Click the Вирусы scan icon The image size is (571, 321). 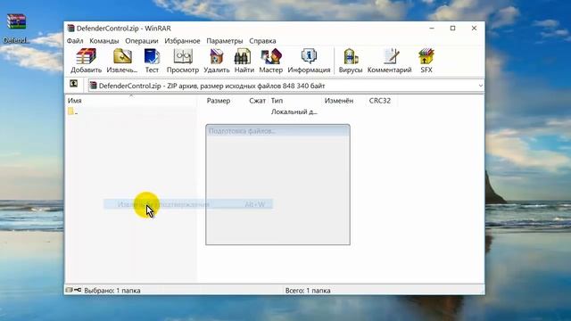(x=351, y=61)
